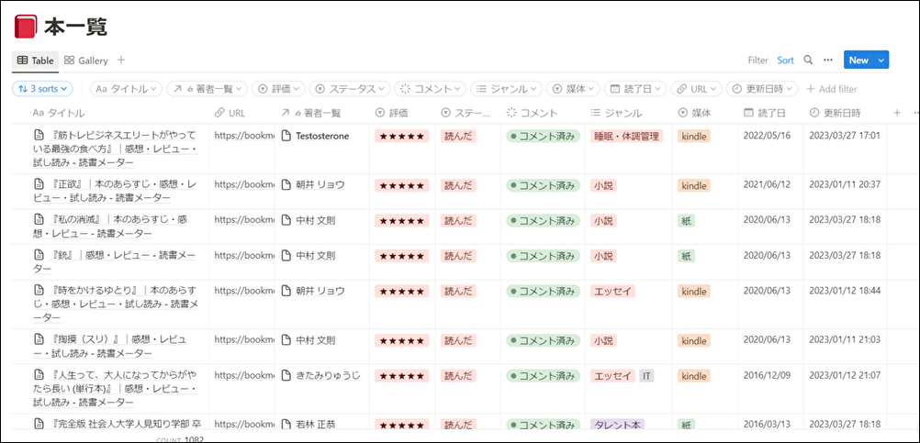Screen dimensions: 920x443
Task: Click the date 2022/05/16
Action: point(767,136)
